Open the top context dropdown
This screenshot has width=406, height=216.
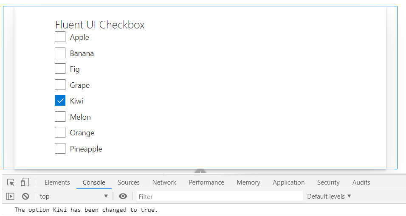click(x=74, y=196)
